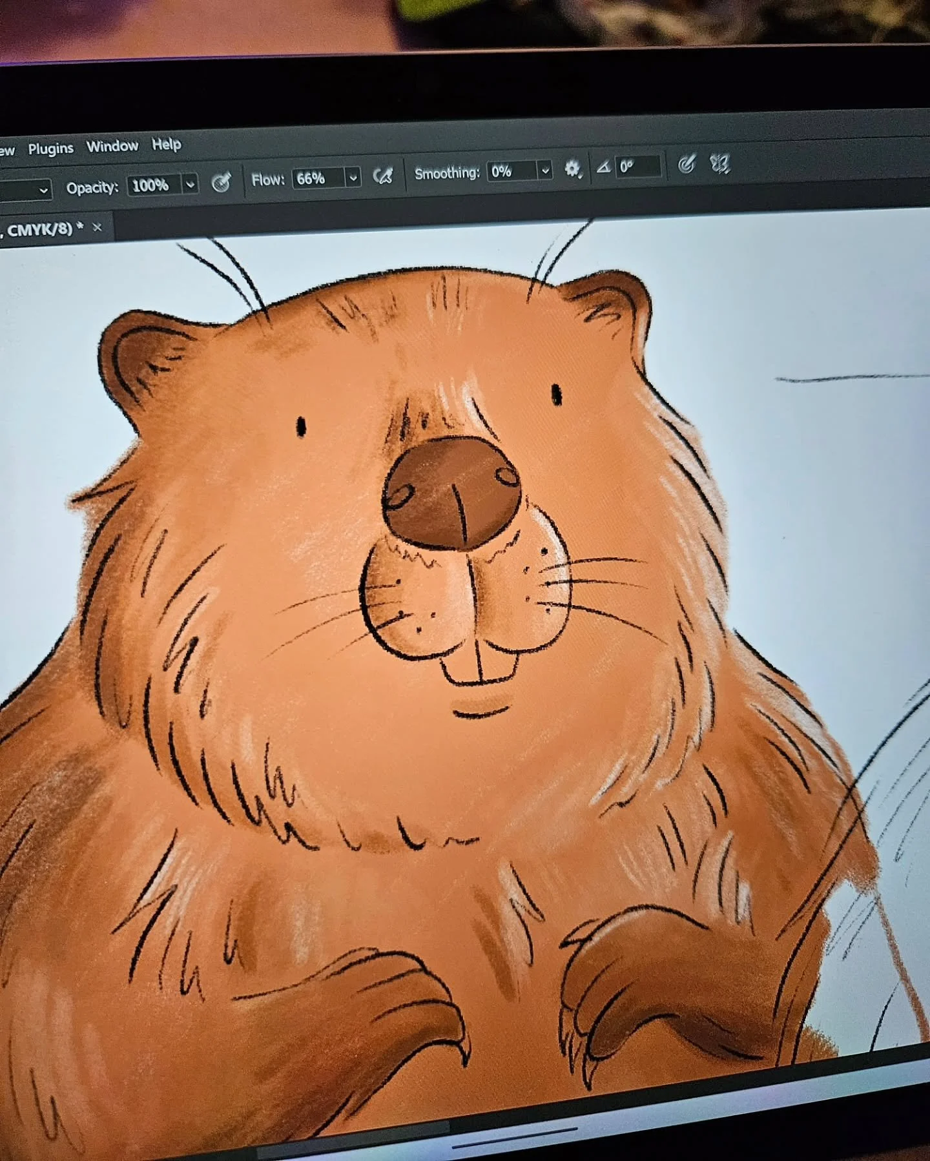The width and height of the screenshot is (930, 1161).
Task: Click the Smoothing value field showing 0%
Action: click(x=512, y=171)
